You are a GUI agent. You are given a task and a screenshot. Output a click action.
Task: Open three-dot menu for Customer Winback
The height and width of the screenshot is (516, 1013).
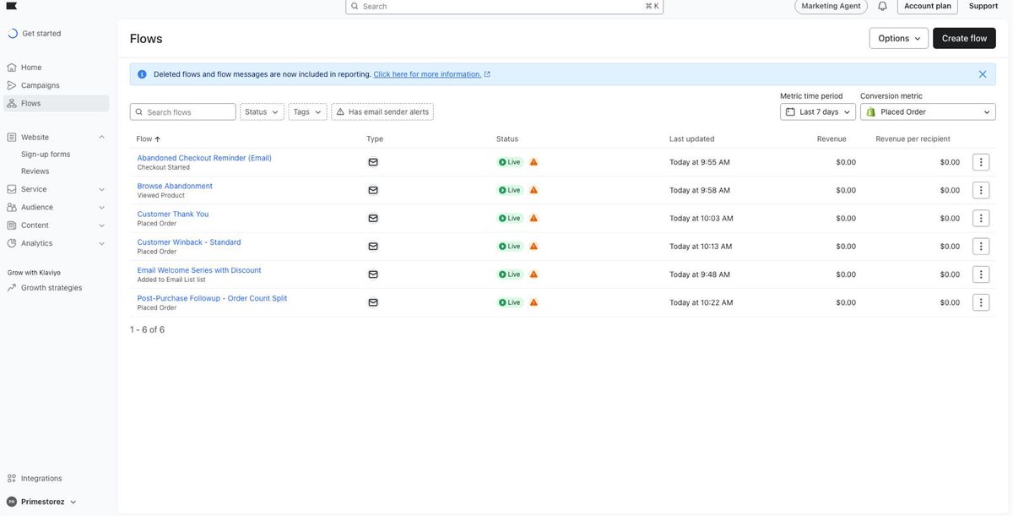pos(981,247)
